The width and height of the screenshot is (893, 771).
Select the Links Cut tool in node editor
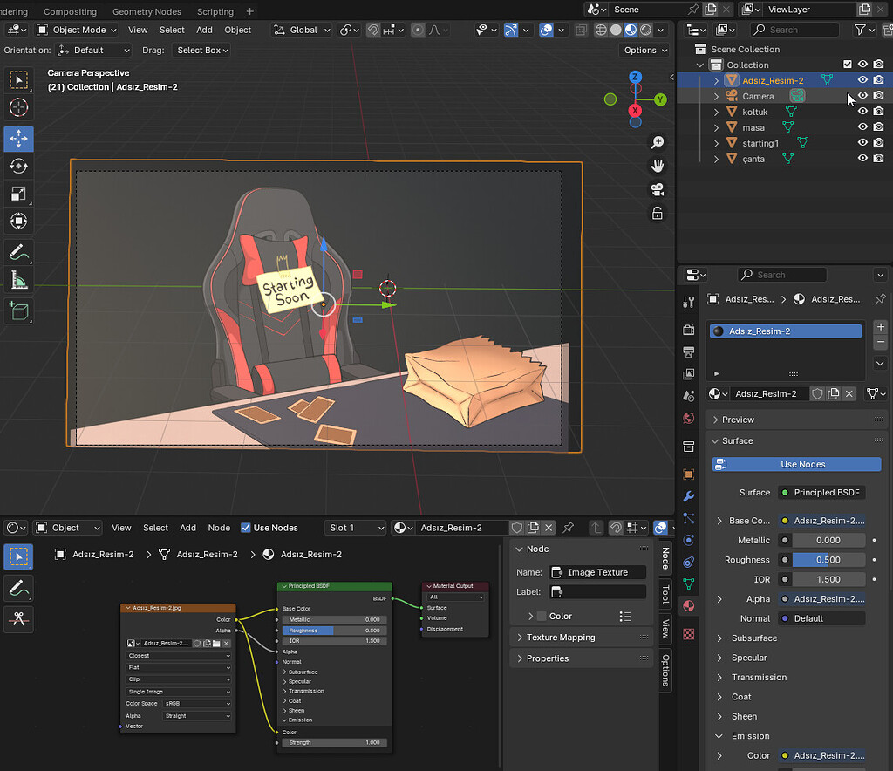coord(19,619)
